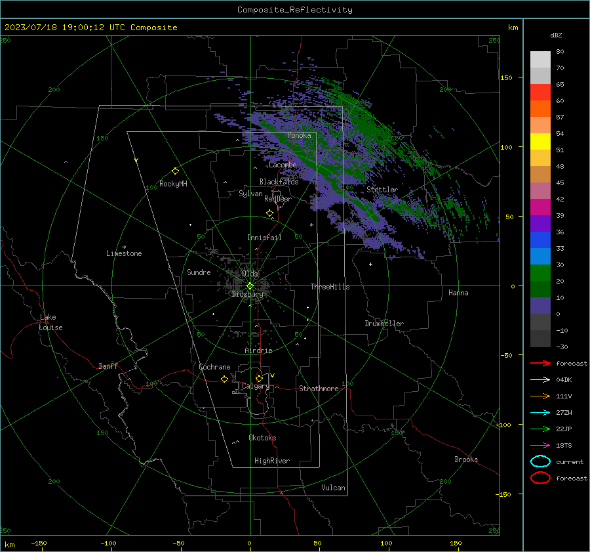The height and width of the screenshot is (552, 590).
Task: Click the magenta 18TS arrow icon
Action: (540, 446)
